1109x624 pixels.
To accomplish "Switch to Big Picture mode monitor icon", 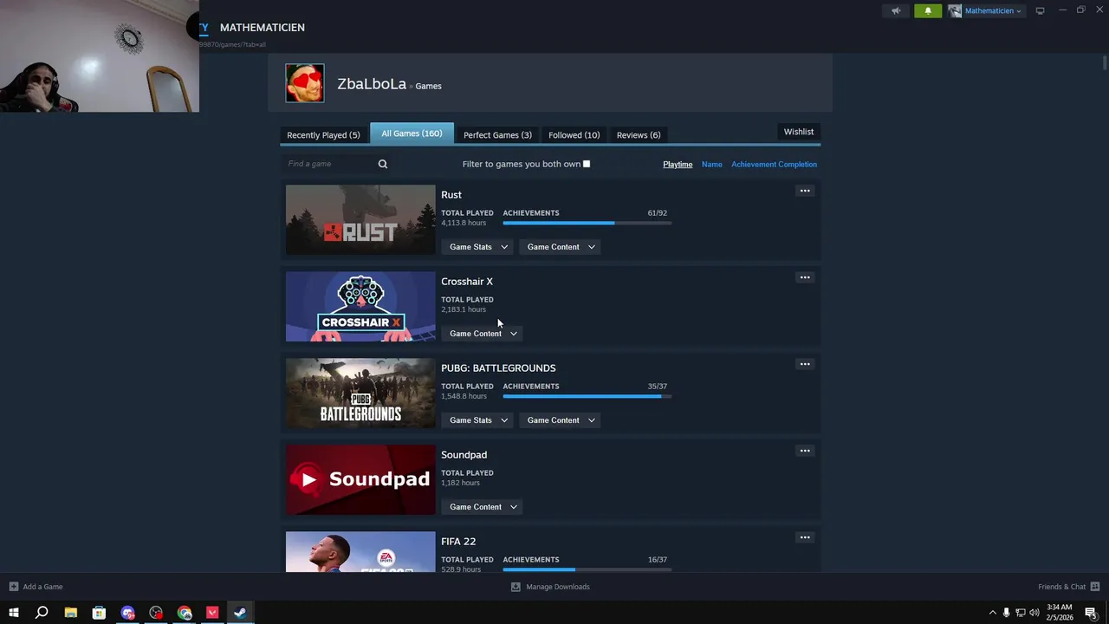I will coord(1041,10).
